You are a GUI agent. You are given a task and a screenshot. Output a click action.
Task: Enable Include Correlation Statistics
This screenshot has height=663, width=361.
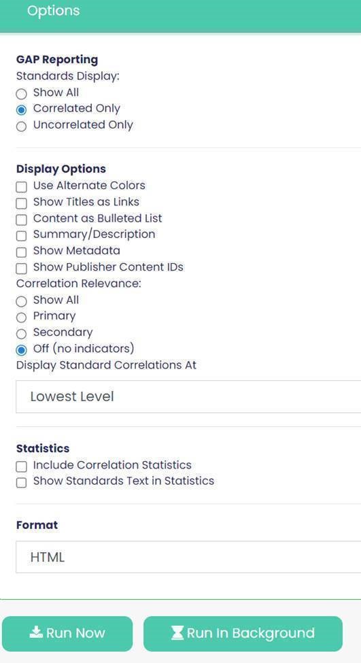(21, 466)
